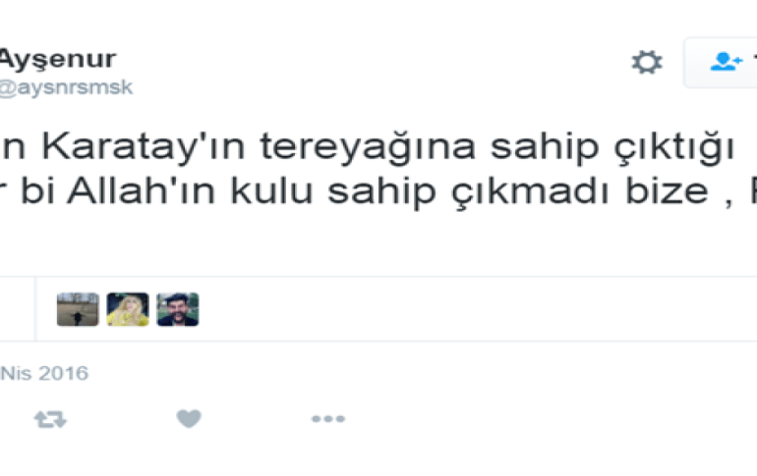Retweet this tweet using the arrows icon
757x476 pixels.
click(x=50, y=419)
